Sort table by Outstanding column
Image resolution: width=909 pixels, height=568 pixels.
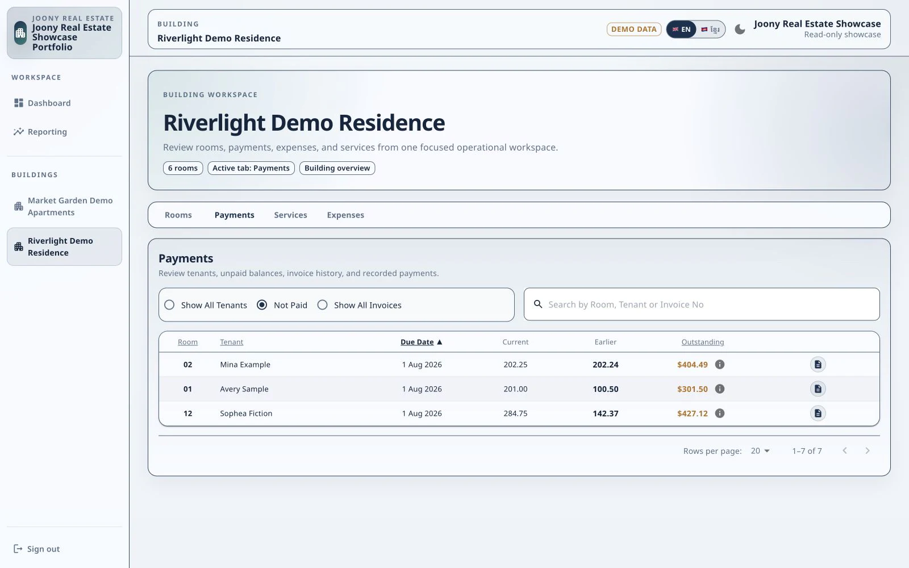point(703,342)
